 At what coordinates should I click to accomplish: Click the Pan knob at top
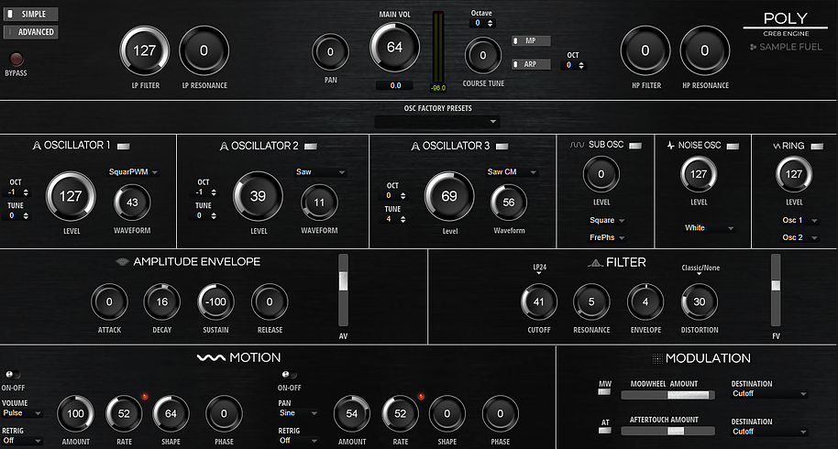pos(330,52)
